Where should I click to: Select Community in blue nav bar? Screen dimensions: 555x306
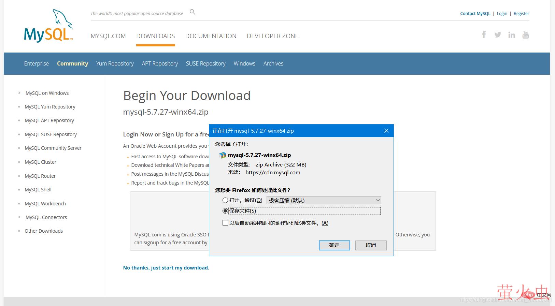tap(73, 63)
